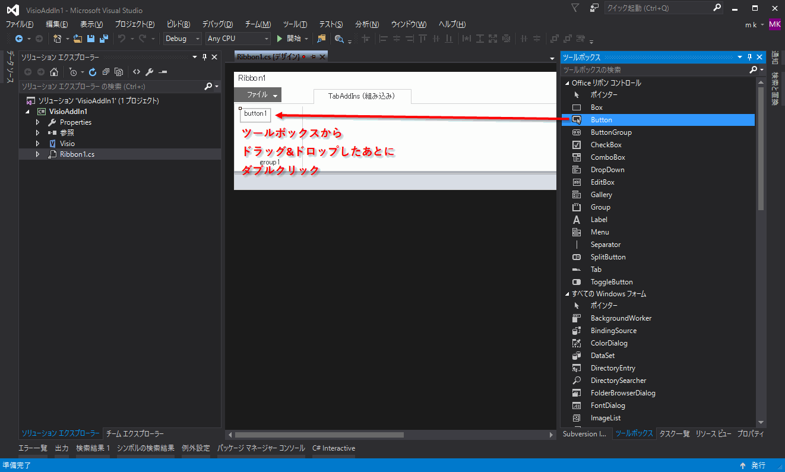Click the Navigate Backward toolbar icon

(19, 39)
